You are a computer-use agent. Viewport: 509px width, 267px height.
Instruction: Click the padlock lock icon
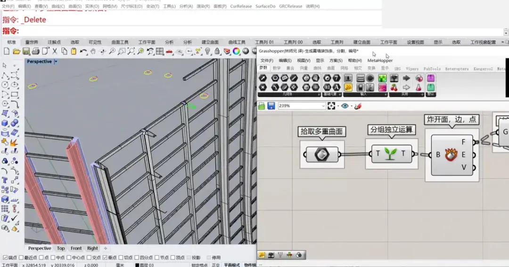(x=217, y=51)
